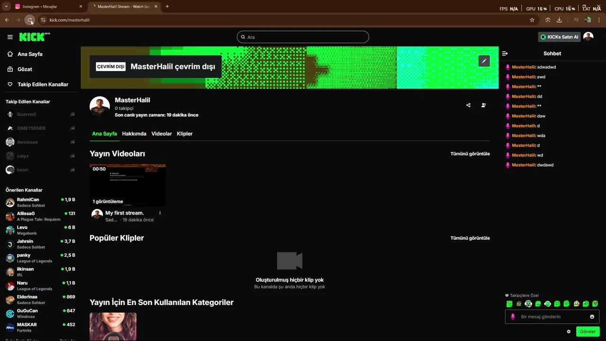
Task: Click the KICKs Satın Al button
Action: (x=559, y=37)
